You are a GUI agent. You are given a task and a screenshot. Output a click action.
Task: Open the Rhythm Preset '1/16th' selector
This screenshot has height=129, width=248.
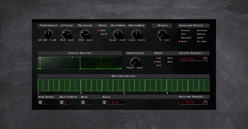tap(191, 102)
